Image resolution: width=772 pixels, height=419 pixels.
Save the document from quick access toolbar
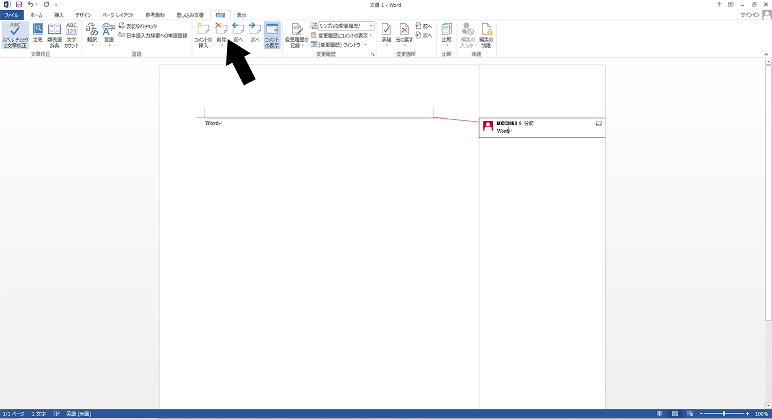pyautogui.click(x=19, y=5)
